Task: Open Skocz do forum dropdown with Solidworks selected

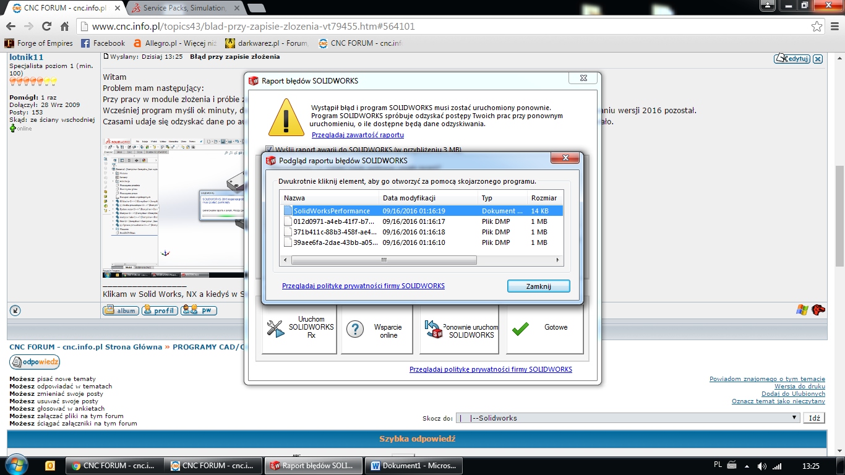Action: coord(628,418)
